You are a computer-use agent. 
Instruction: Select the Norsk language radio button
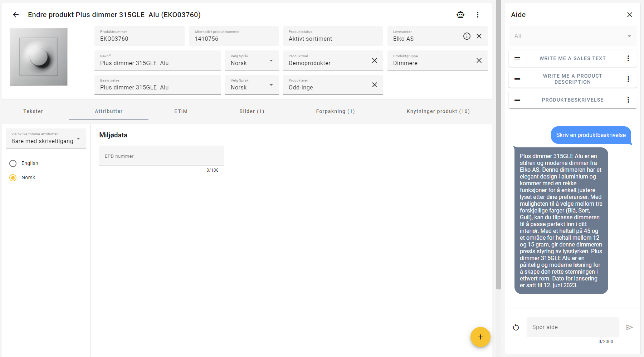coord(13,178)
